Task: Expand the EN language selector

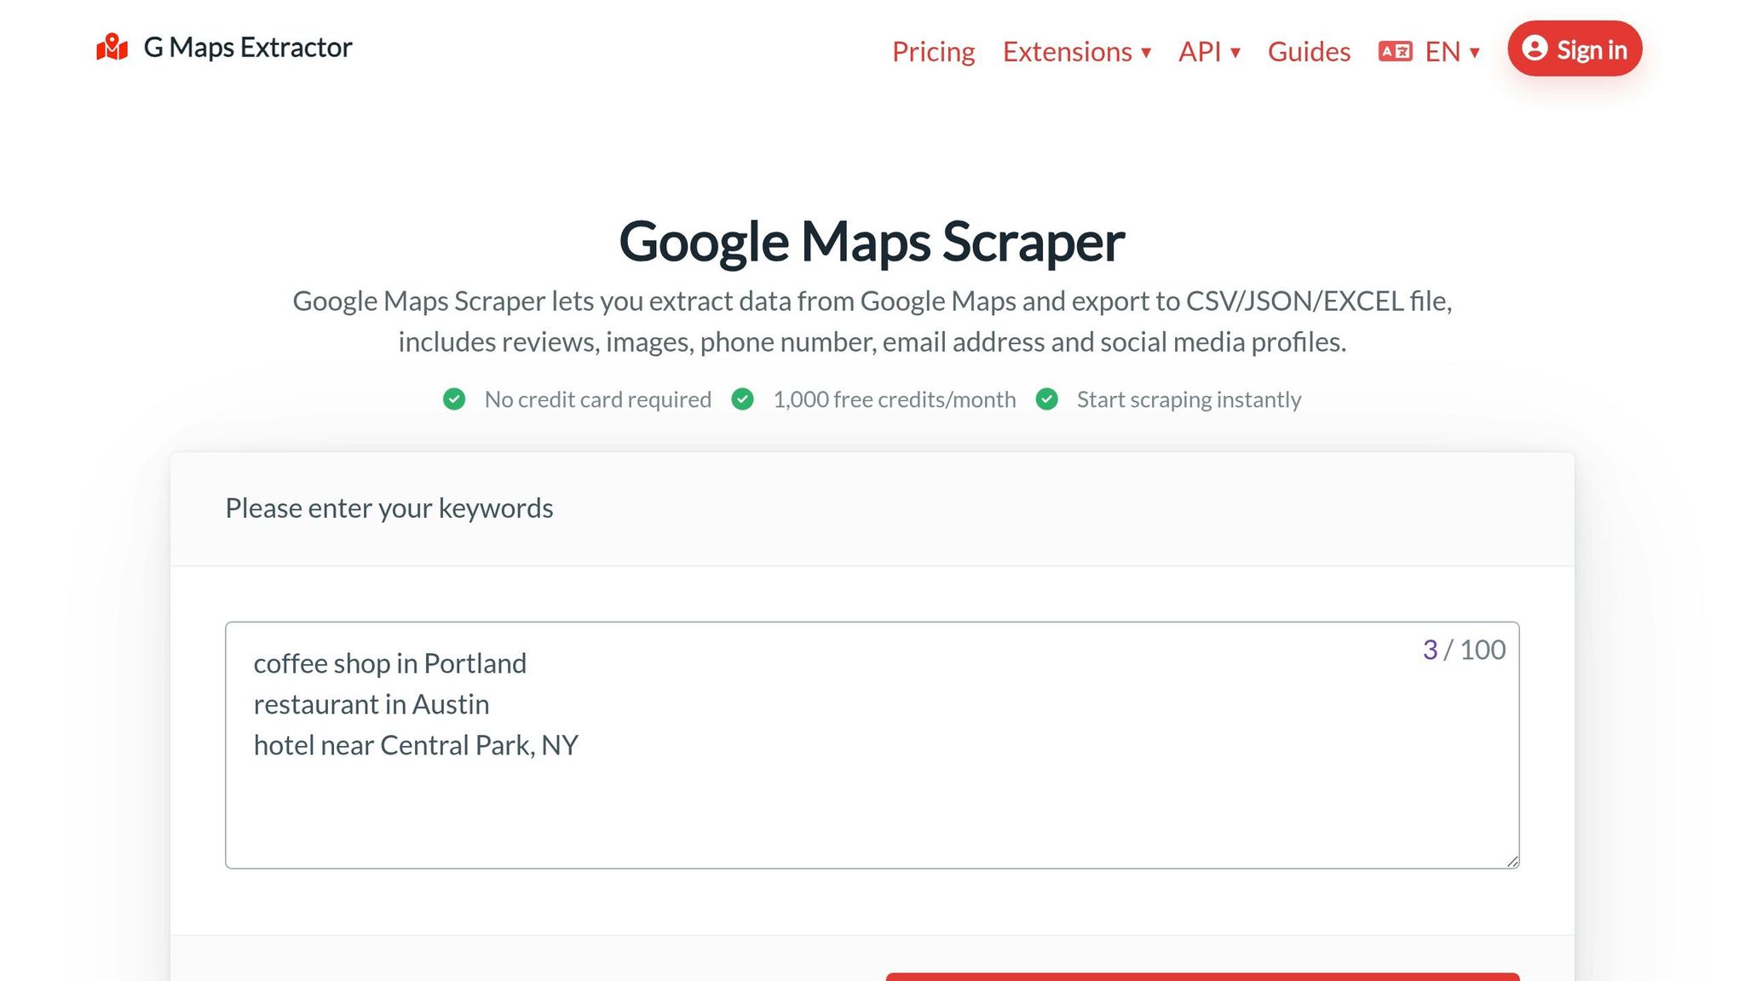Action: 1452,51
